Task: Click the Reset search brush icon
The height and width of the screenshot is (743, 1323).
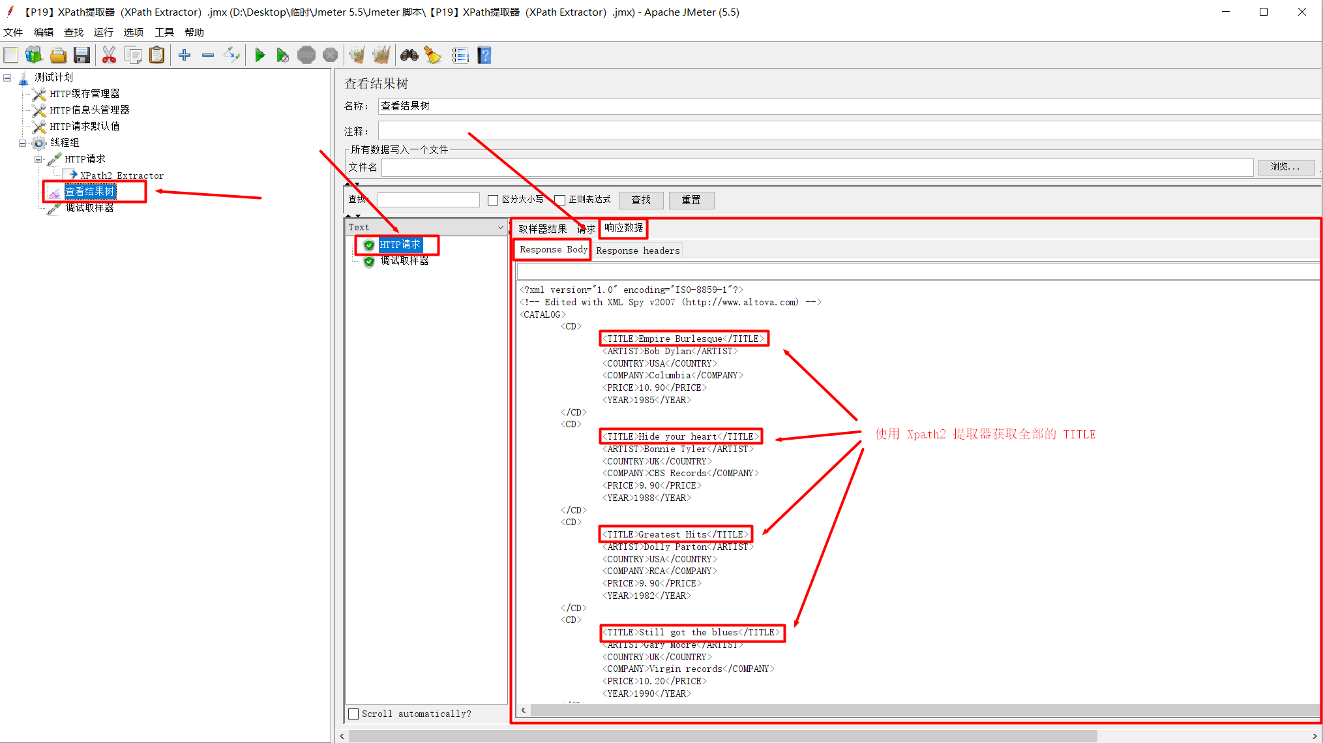Action: [x=433, y=55]
